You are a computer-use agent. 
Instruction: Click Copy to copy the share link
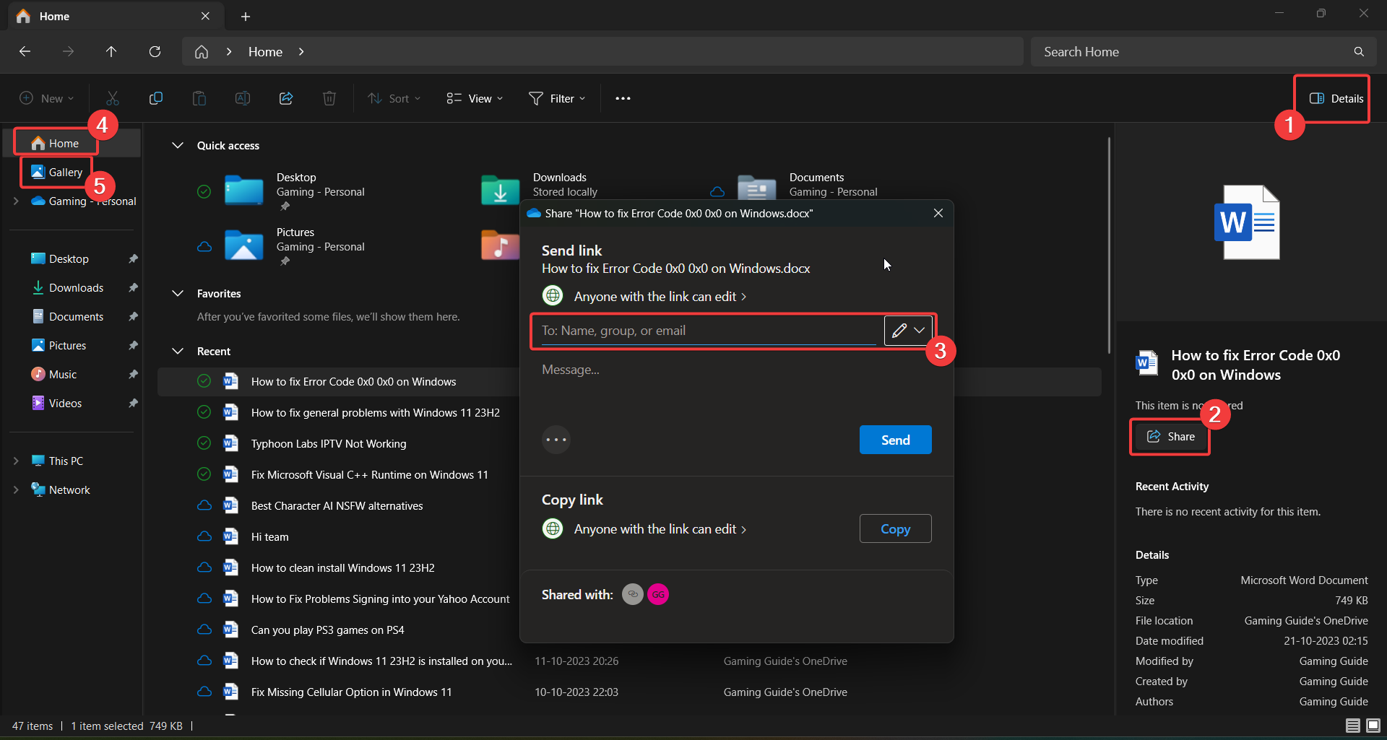tap(895, 528)
